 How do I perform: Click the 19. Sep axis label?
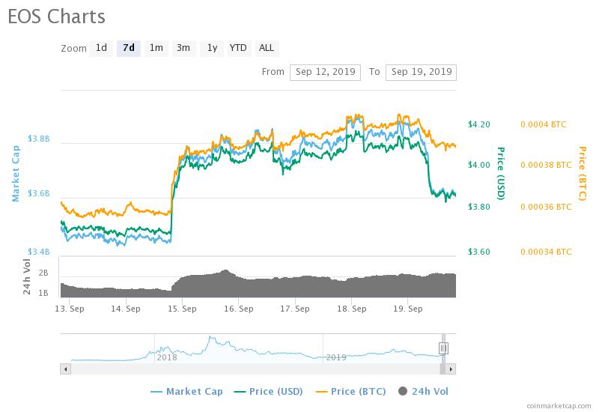(408, 309)
